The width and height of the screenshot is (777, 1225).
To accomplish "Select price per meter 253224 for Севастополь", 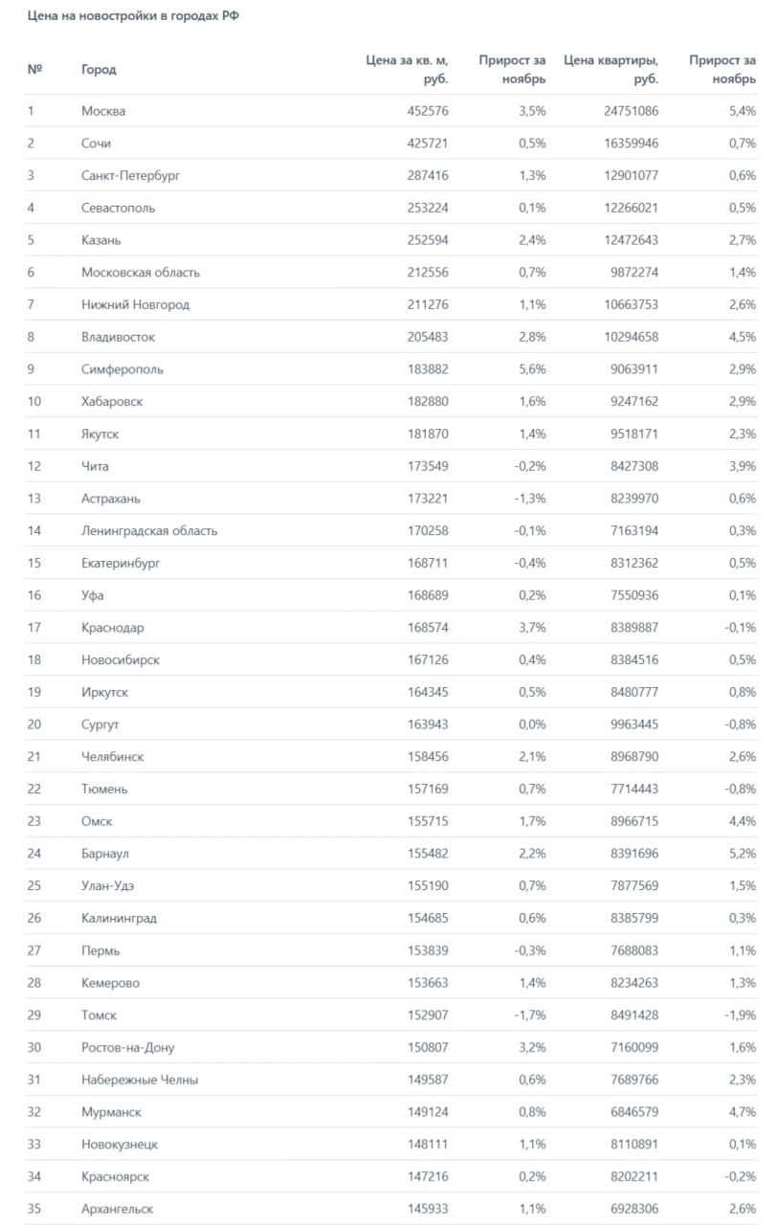I will [x=425, y=208].
